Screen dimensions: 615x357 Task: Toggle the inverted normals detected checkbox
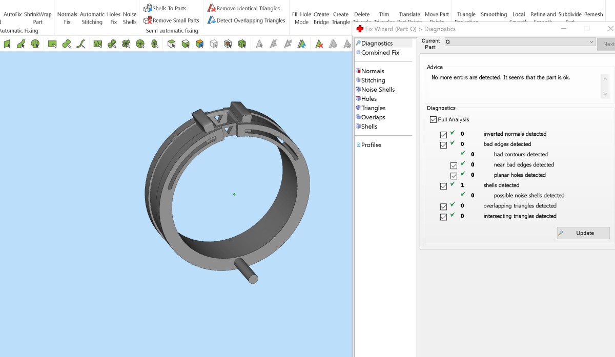coord(443,135)
